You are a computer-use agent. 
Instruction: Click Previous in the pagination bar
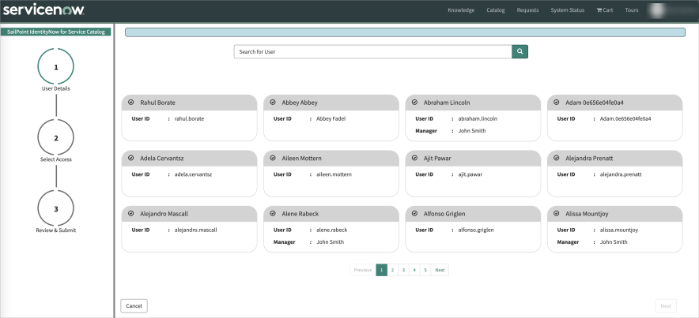click(x=363, y=270)
